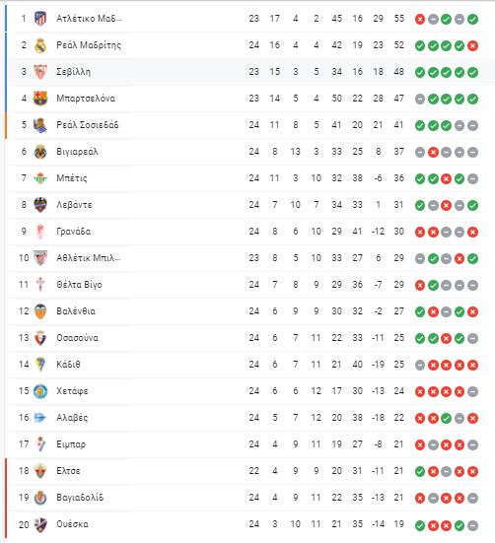The height and width of the screenshot is (543, 495).
Task: Click the Atlético Madrid crest icon
Action: click(40, 19)
